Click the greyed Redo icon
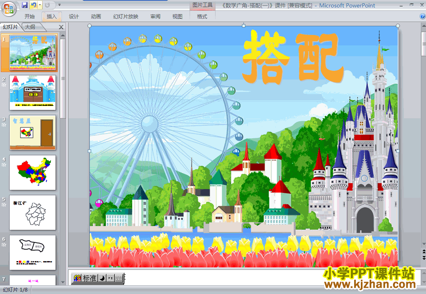This screenshot has height=294, width=426. coord(47,5)
